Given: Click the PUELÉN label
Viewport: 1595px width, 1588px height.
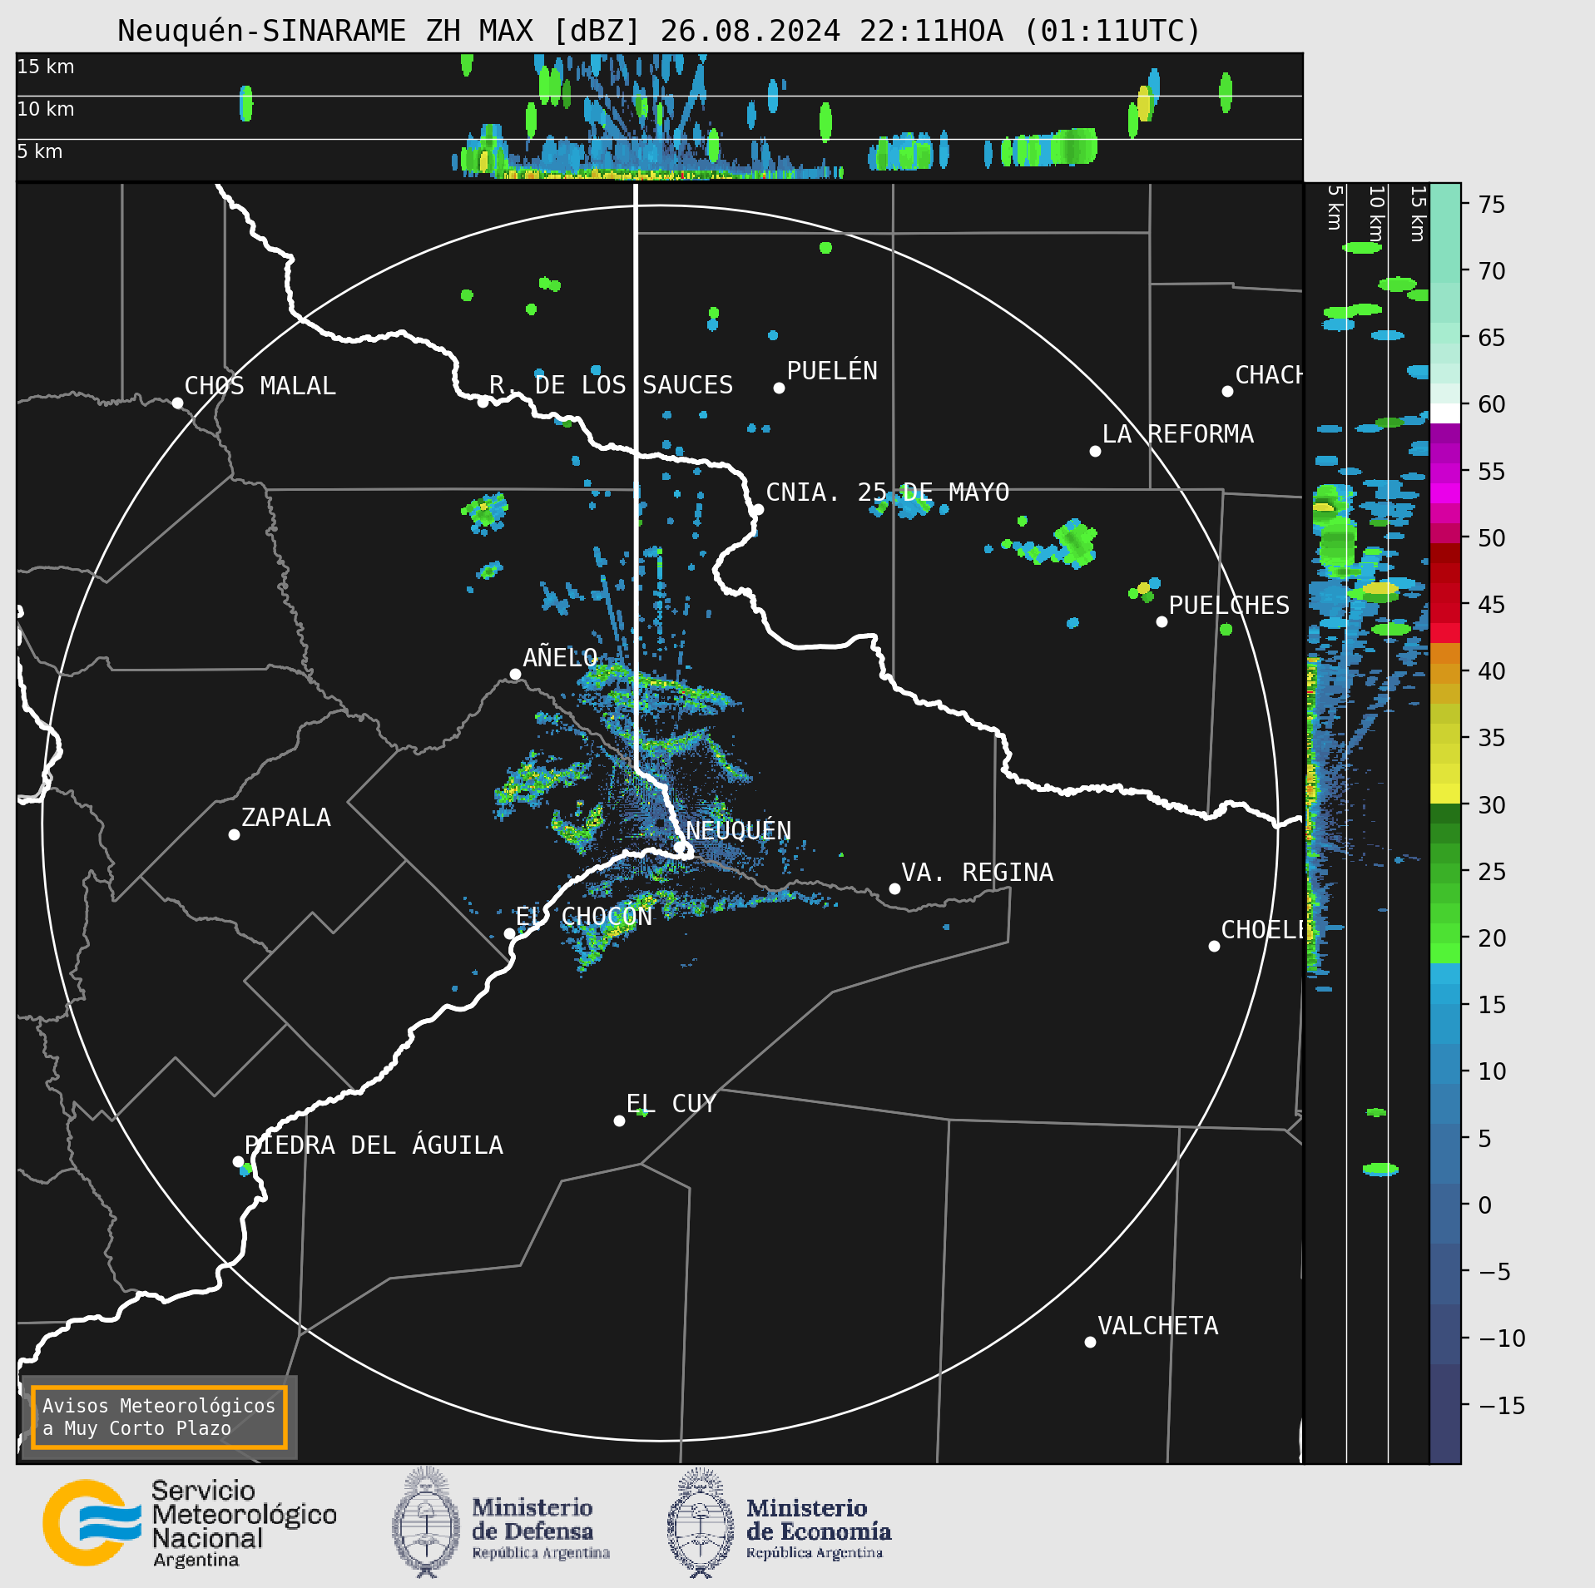Looking at the screenshot, I should coord(832,370).
